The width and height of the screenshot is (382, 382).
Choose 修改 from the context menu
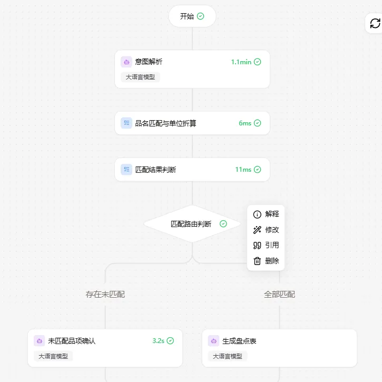(266, 230)
